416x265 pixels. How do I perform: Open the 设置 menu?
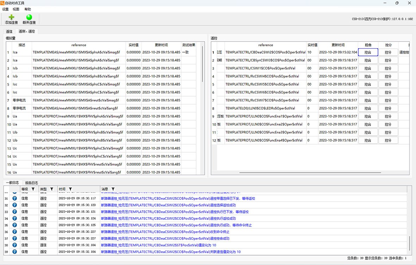(5, 9)
